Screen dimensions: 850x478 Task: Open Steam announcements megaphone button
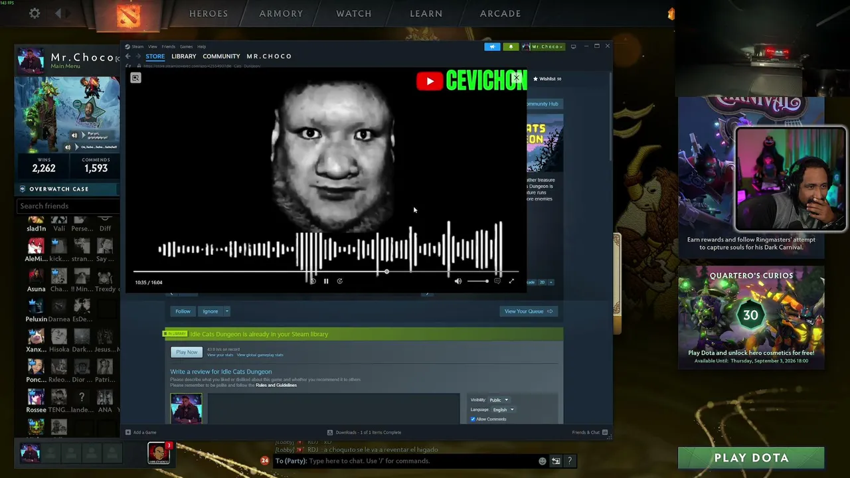pos(492,46)
